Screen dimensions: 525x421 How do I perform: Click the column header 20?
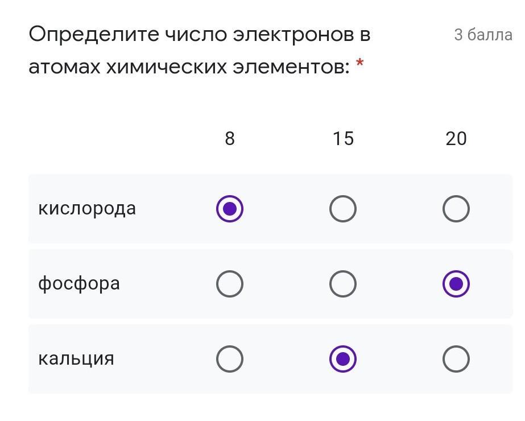pyautogui.click(x=456, y=139)
